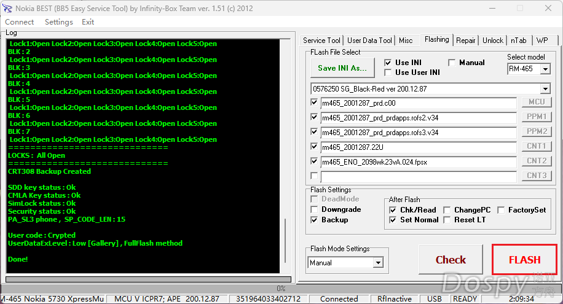
Task: Click the Check button
Action: coord(451,260)
